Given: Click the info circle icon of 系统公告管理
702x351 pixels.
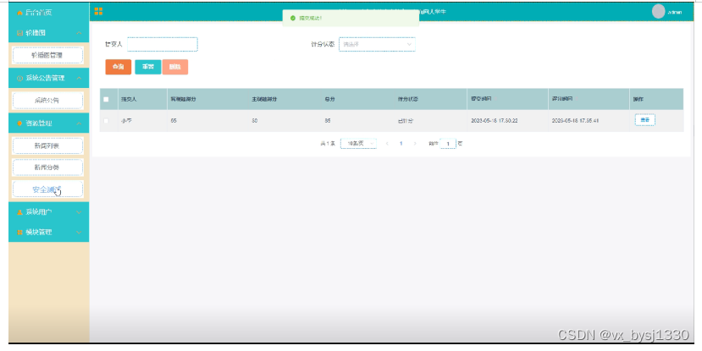Looking at the screenshot, I should tap(19, 79).
